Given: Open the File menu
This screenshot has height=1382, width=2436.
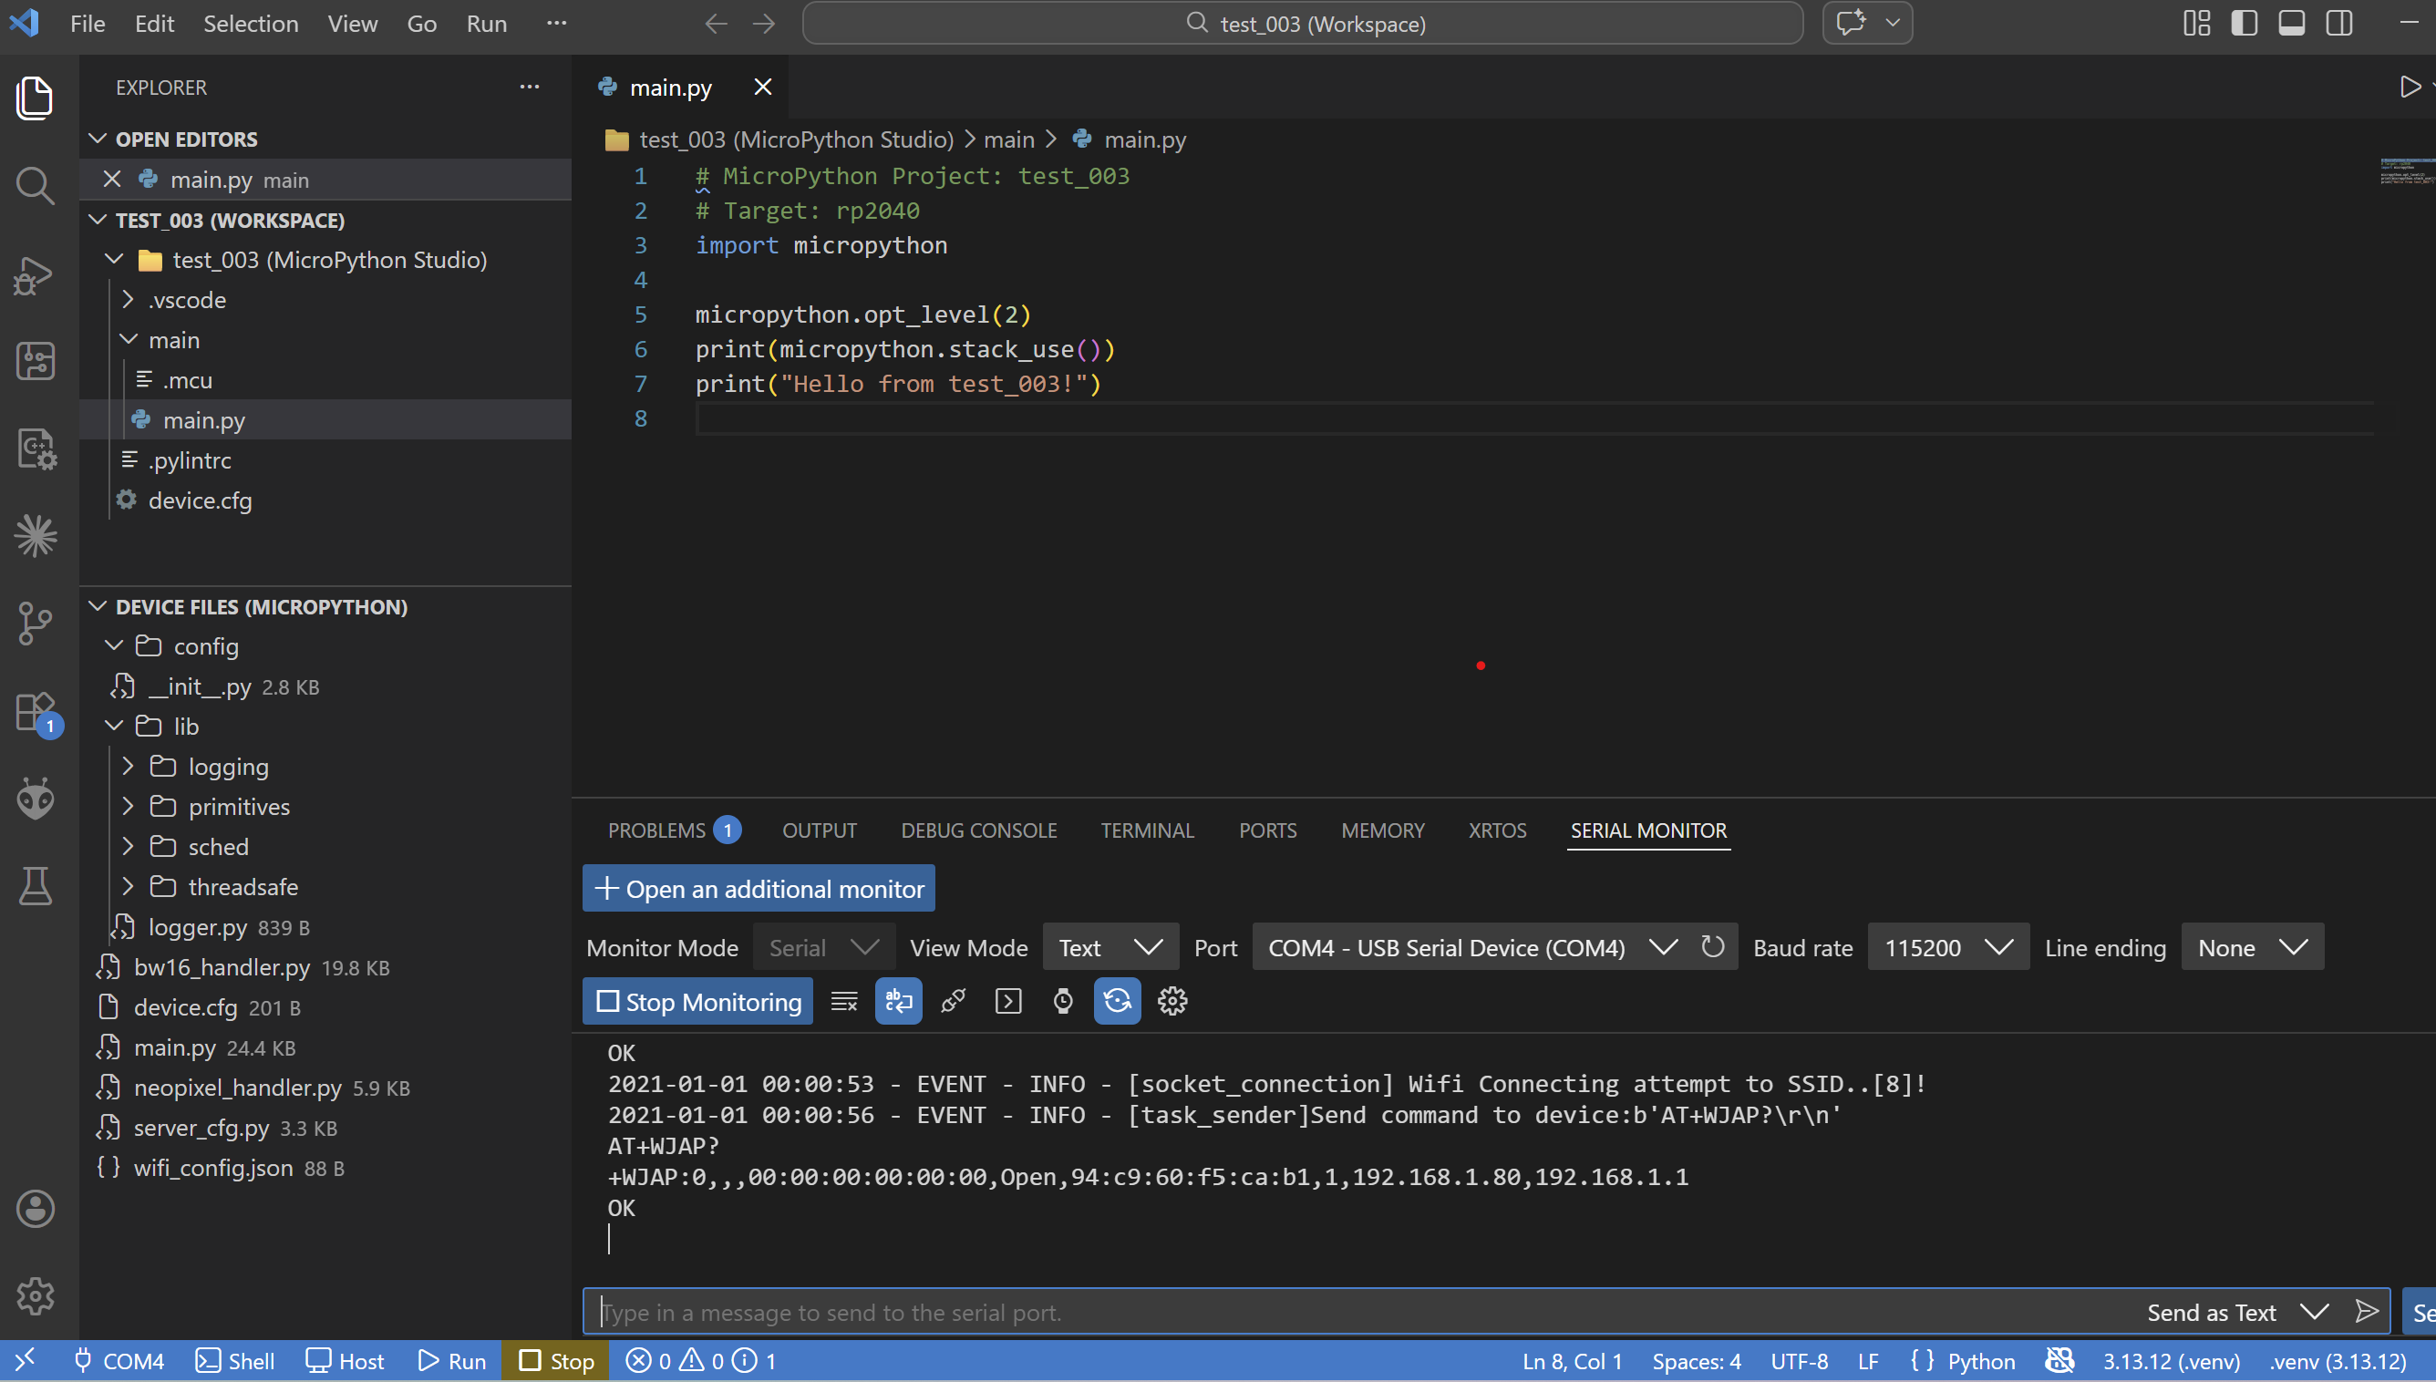Looking at the screenshot, I should pos(88,24).
